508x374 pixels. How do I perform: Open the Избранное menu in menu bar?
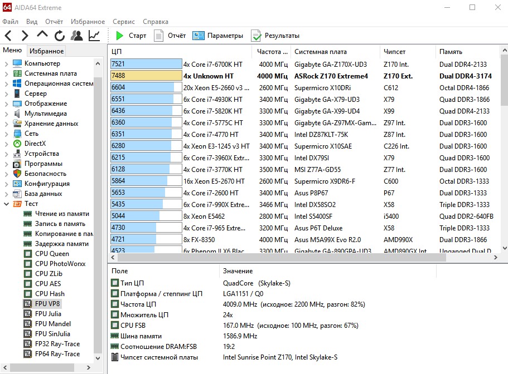(x=88, y=22)
